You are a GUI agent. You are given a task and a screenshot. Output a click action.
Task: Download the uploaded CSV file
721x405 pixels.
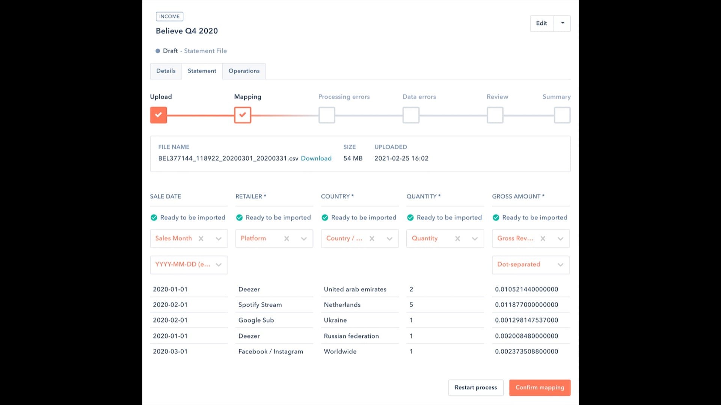click(x=316, y=158)
